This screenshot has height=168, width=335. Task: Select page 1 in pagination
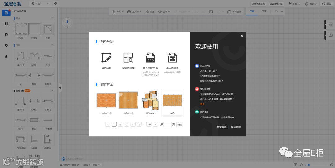pos(114,124)
